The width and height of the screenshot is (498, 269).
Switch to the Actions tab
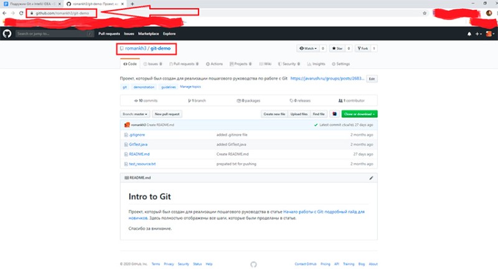click(214, 64)
